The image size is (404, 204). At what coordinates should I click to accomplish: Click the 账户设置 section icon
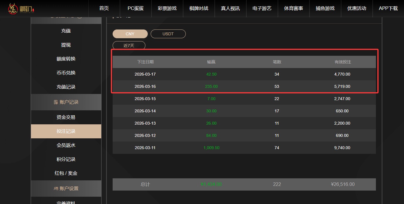(56, 189)
